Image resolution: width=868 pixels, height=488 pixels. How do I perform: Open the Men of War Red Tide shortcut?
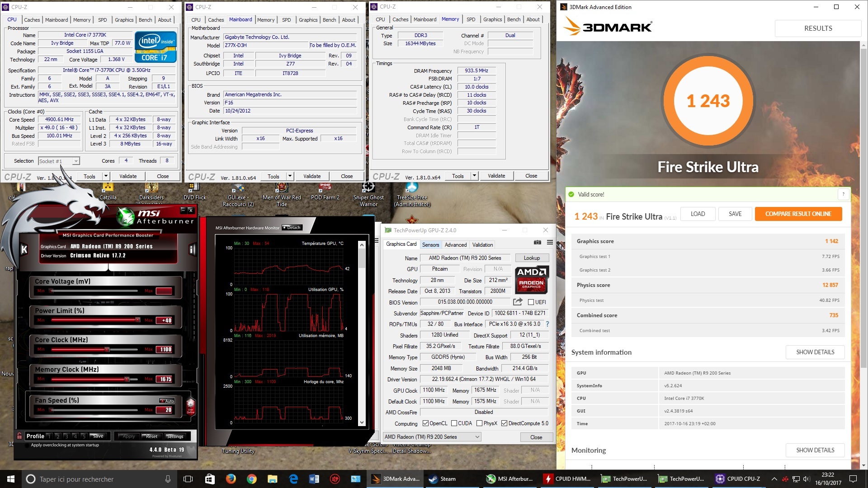pyautogui.click(x=282, y=194)
